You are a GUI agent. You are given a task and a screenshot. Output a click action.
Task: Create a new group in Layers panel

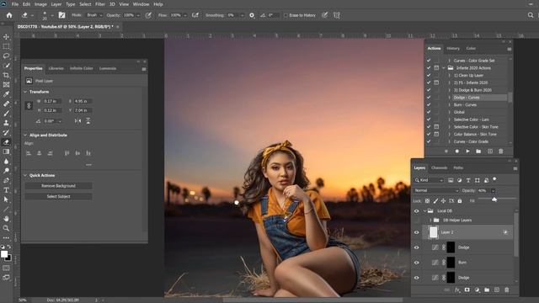[x=487, y=290]
